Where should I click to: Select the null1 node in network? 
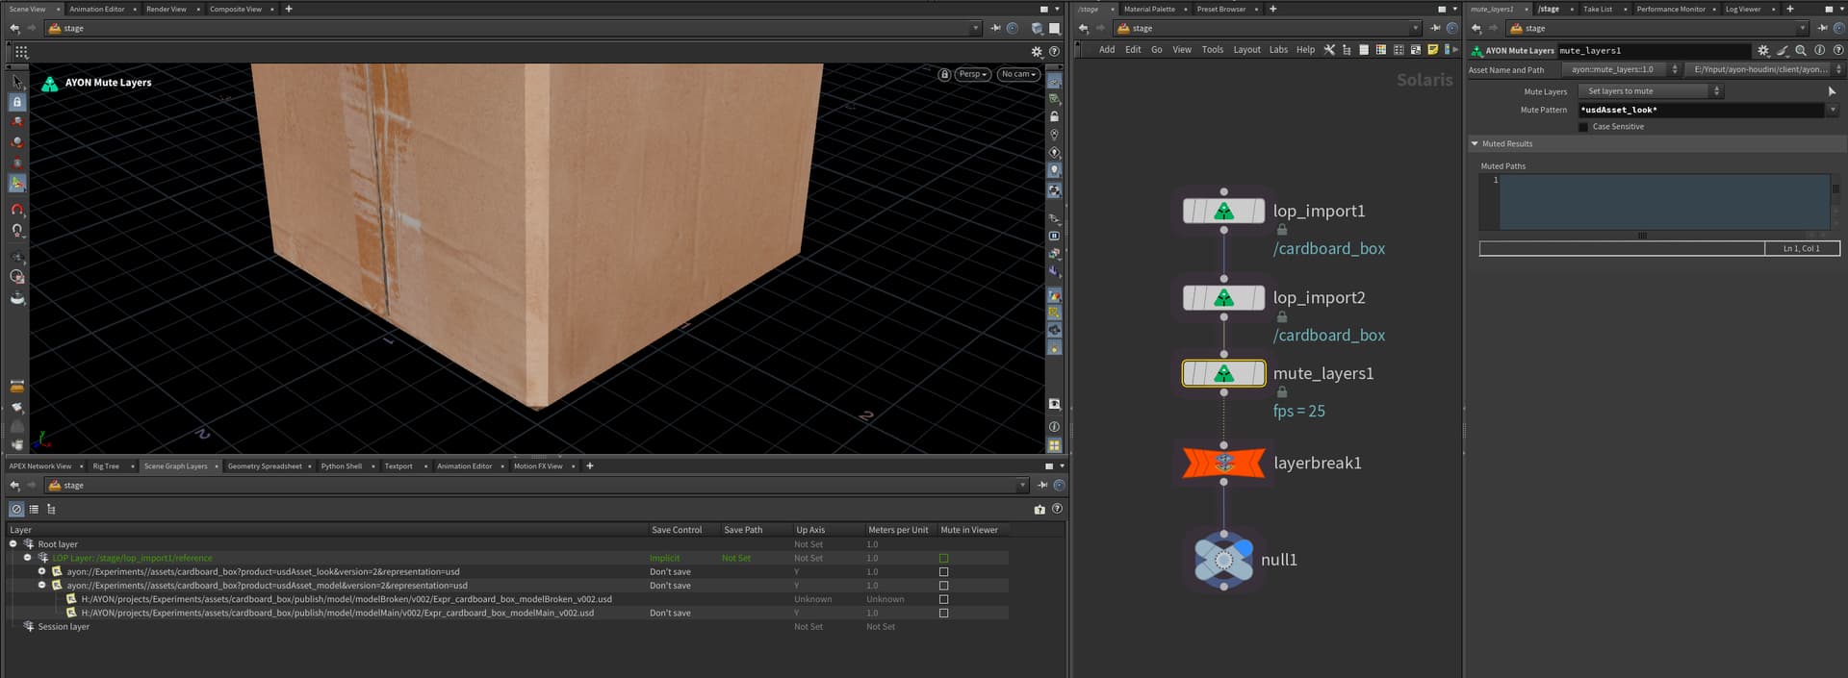pyautogui.click(x=1223, y=560)
